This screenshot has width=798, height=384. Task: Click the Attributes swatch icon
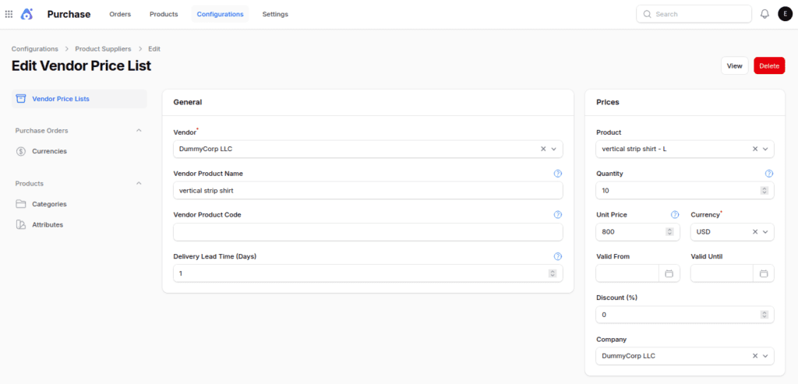tap(21, 224)
